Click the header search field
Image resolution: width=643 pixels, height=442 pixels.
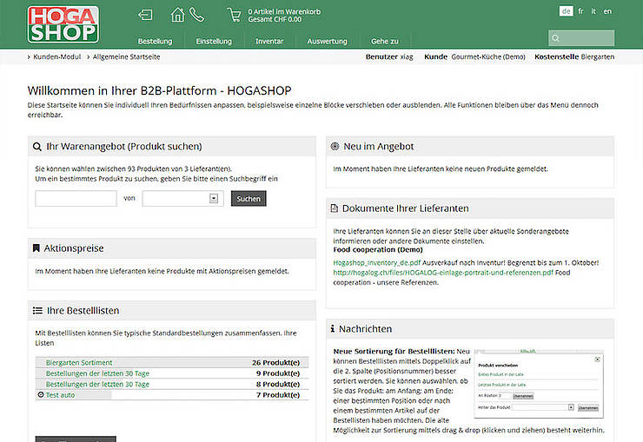(x=581, y=38)
